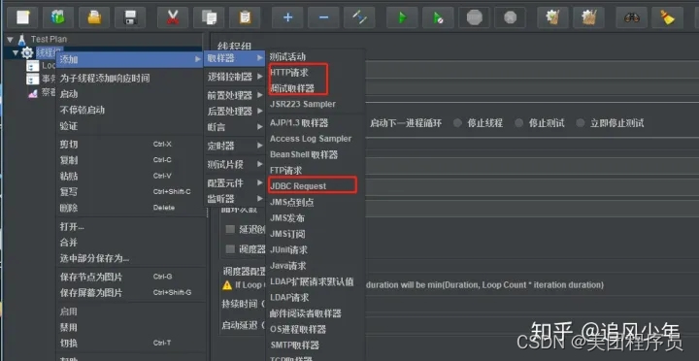
Task: Select the 立即停止测试 radio button
Action: [581, 123]
